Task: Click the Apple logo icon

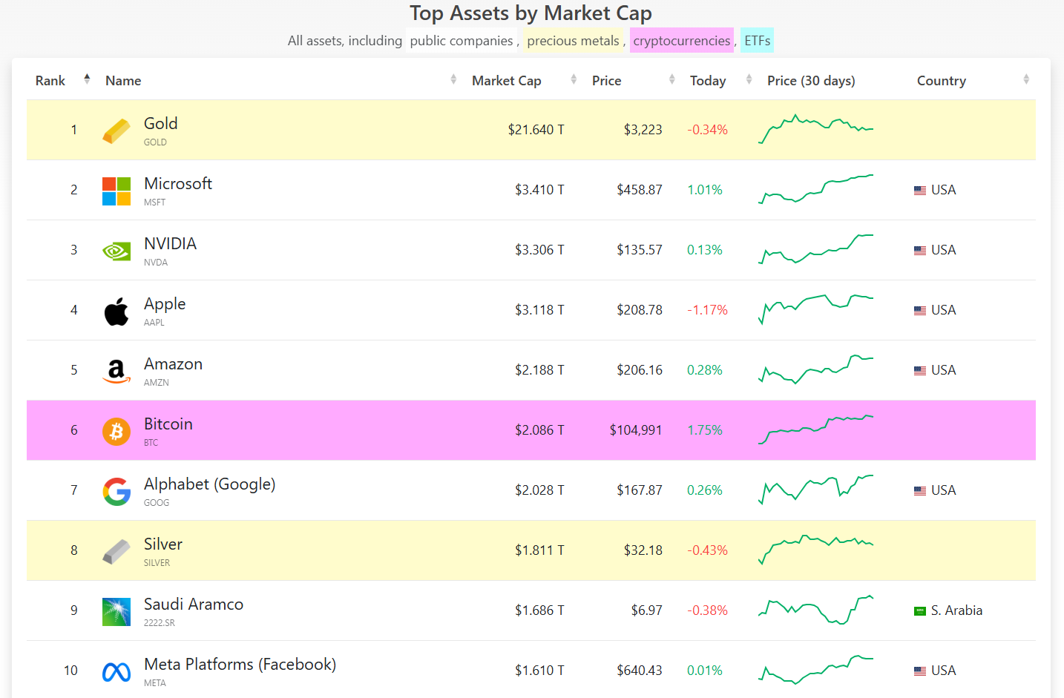Action: (x=116, y=312)
